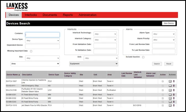Screen dimensions: 186x112
Task: Expand the Equipment dropdown
Action: (x=94, y=64)
